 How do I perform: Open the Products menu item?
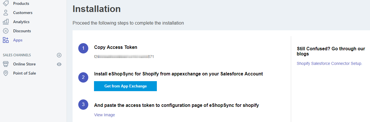[x=21, y=3]
